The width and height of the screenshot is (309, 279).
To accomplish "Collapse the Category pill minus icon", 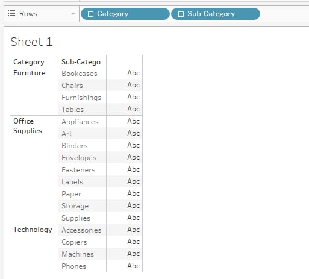I will tap(90, 14).
